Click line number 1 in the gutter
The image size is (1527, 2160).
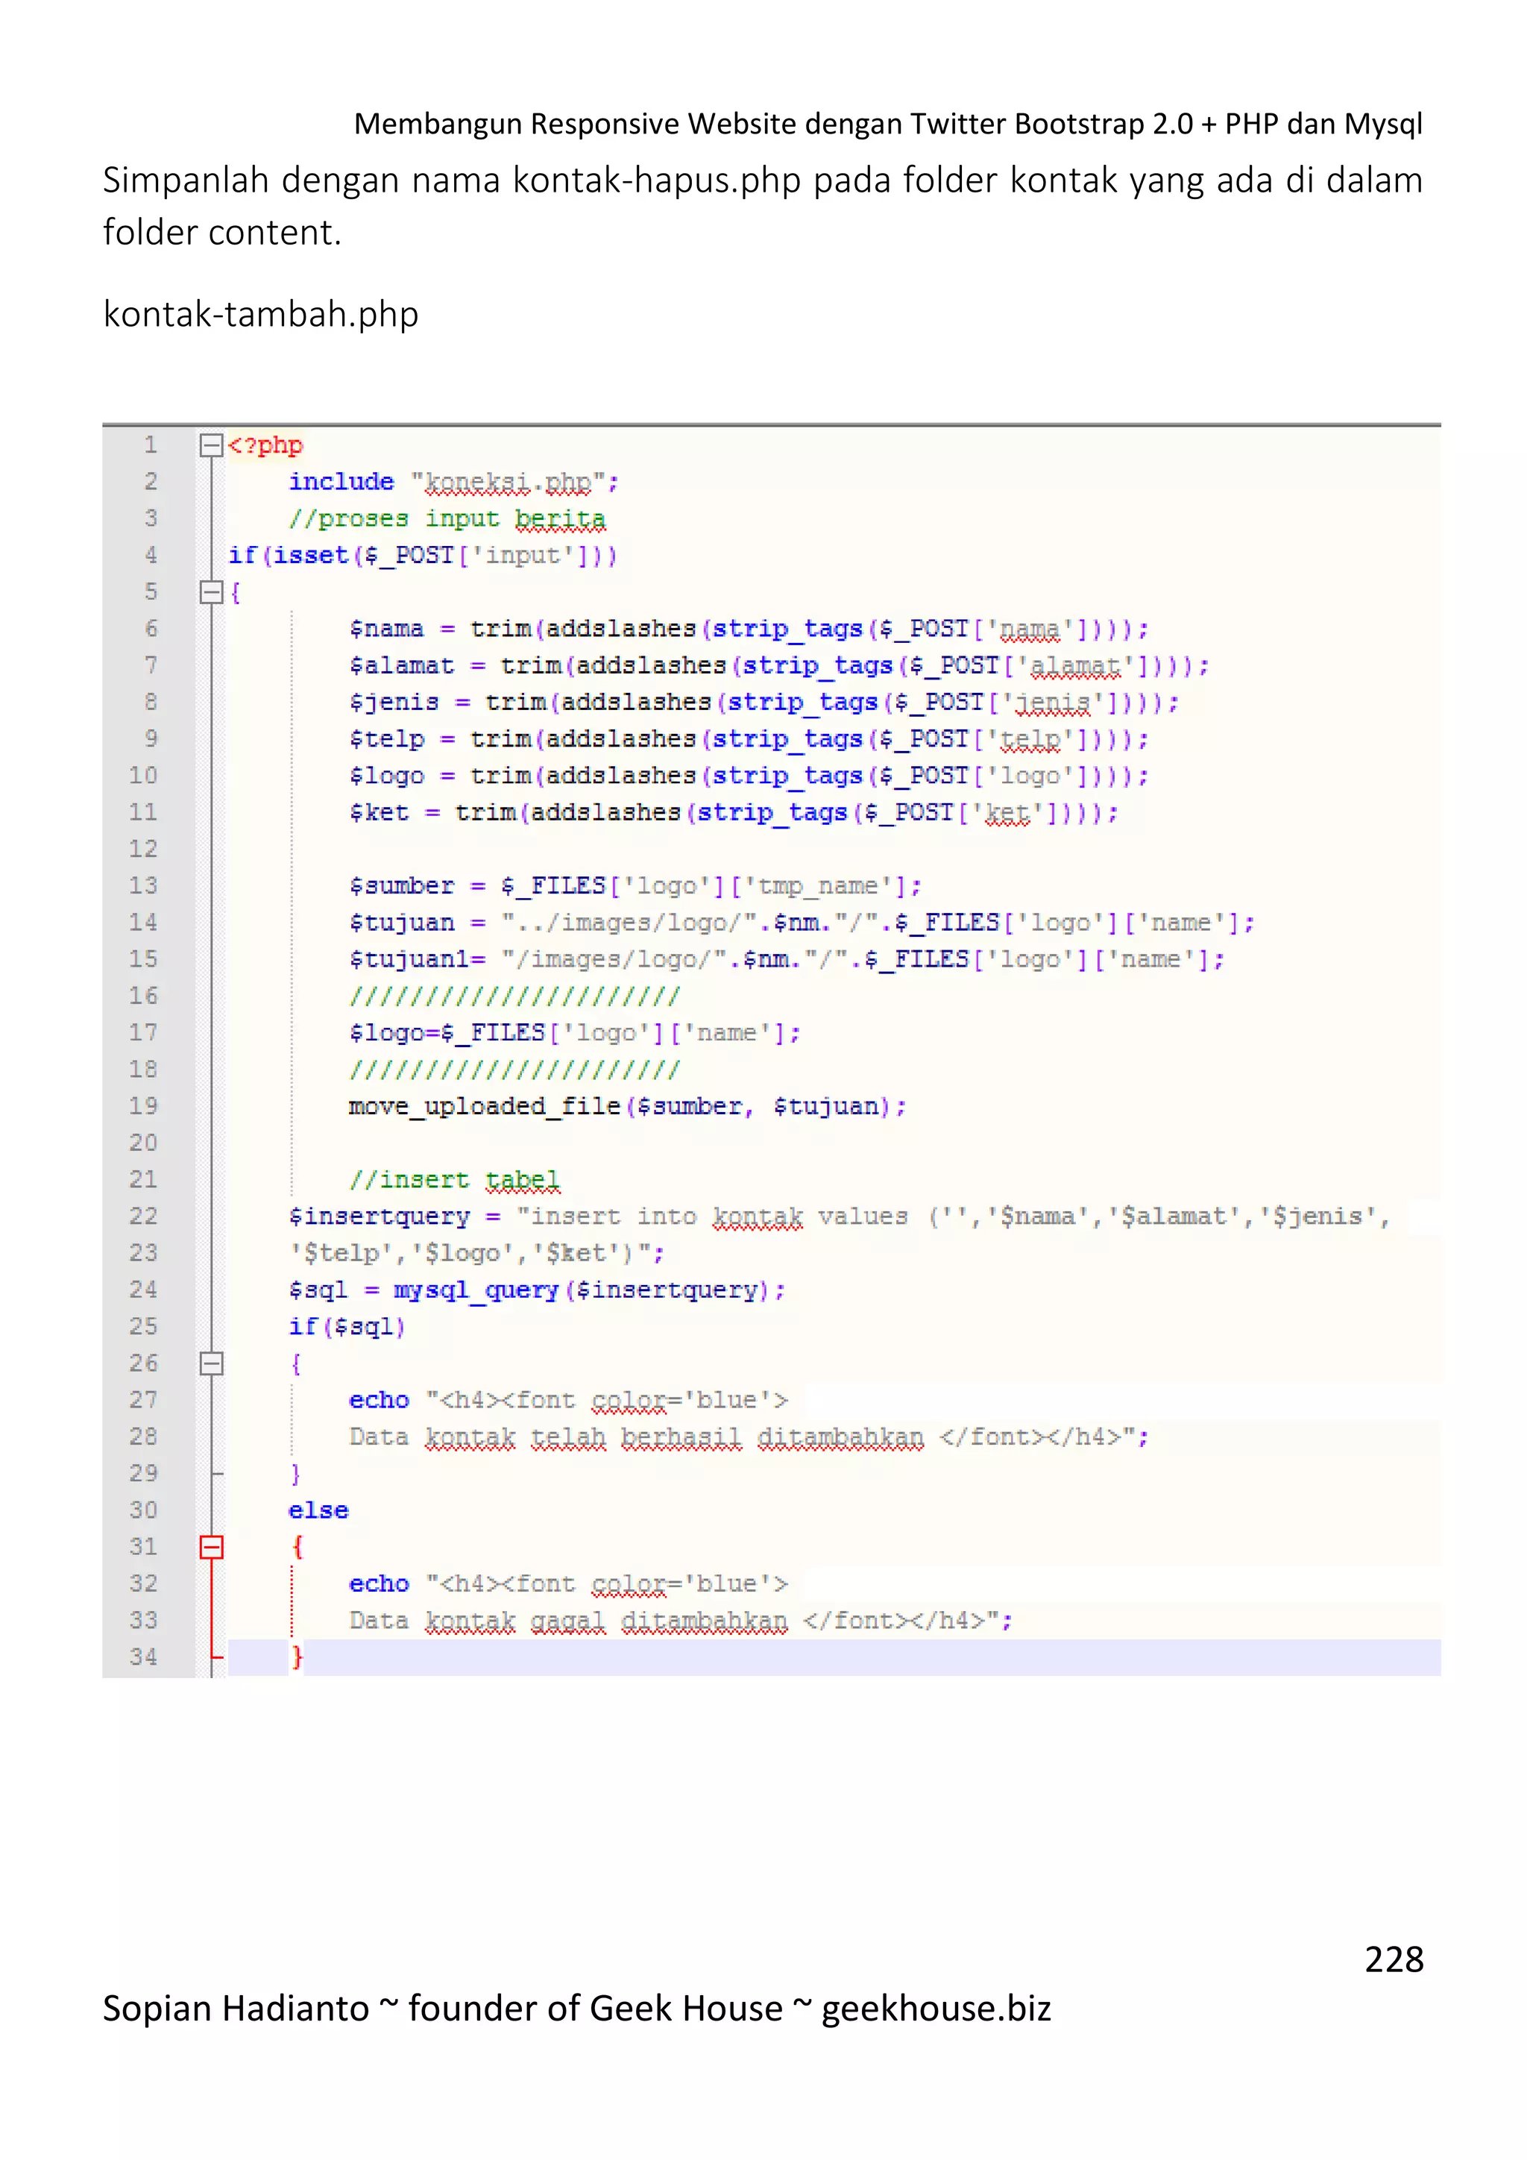(151, 444)
